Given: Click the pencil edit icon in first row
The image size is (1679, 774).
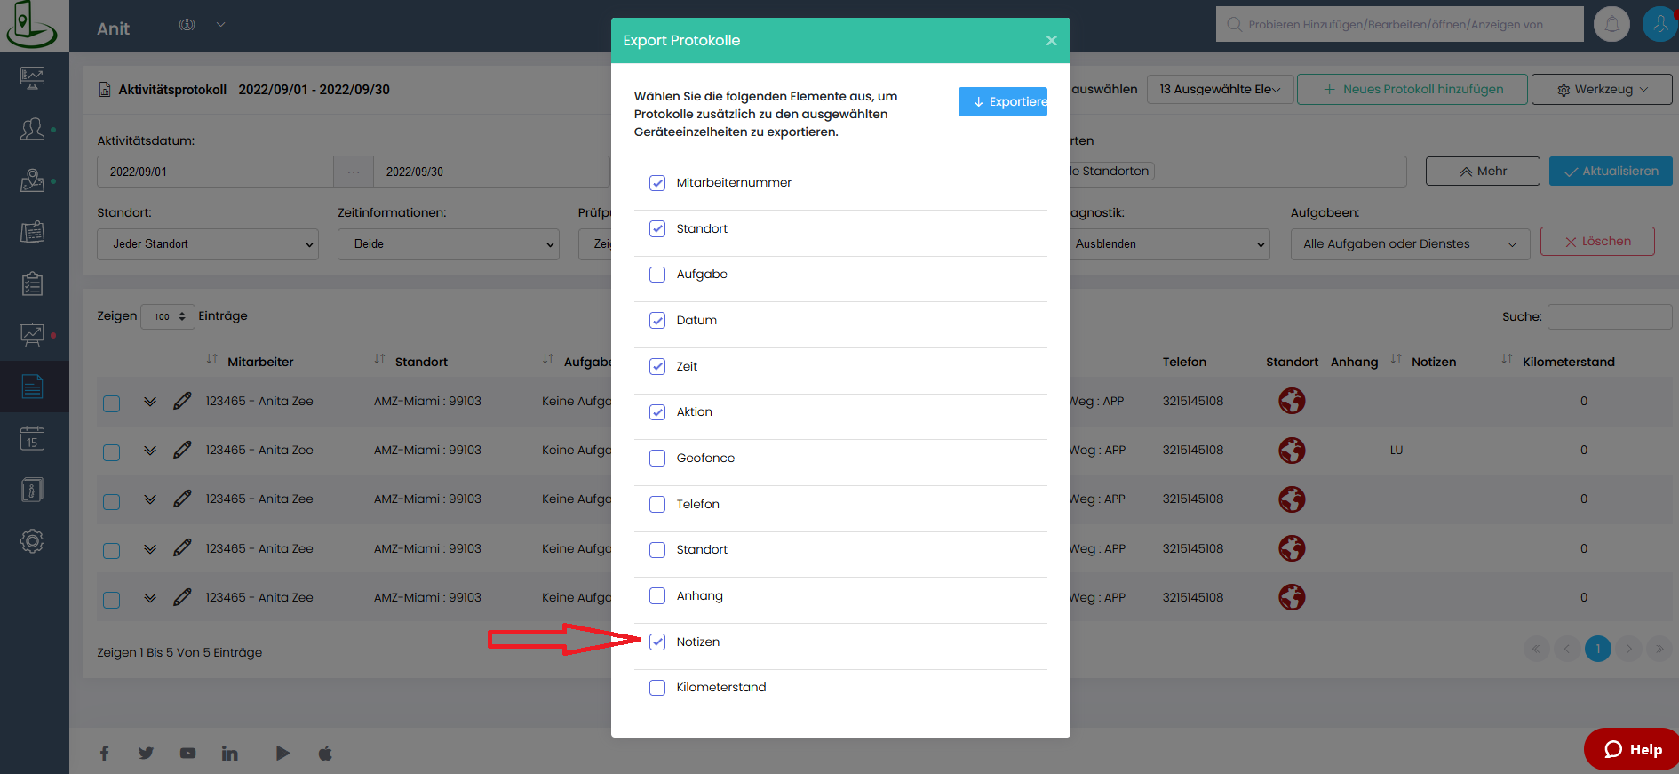Looking at the screenshot, I should 182,401.
